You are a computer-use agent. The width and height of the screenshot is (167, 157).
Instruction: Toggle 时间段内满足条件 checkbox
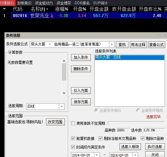click(x=73, y=147)
